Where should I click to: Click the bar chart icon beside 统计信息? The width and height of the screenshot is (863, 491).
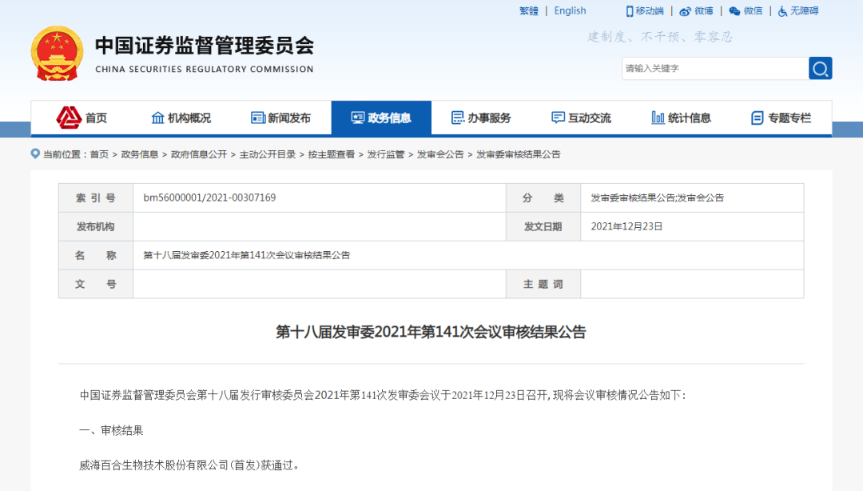[658, 118]
